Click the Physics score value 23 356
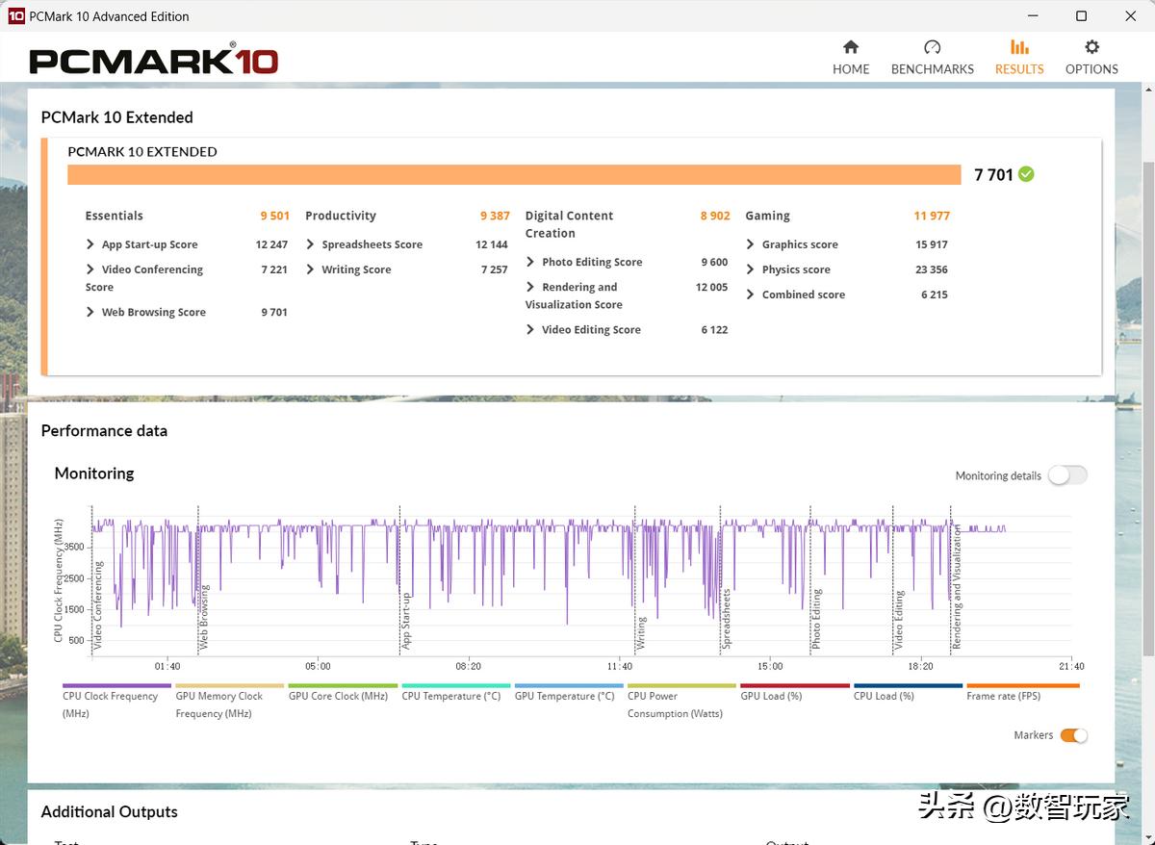 click(x=931, y=269)
